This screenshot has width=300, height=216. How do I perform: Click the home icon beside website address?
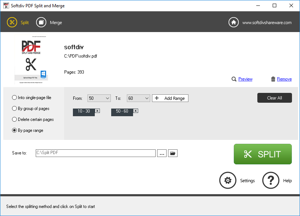point(234,22)
